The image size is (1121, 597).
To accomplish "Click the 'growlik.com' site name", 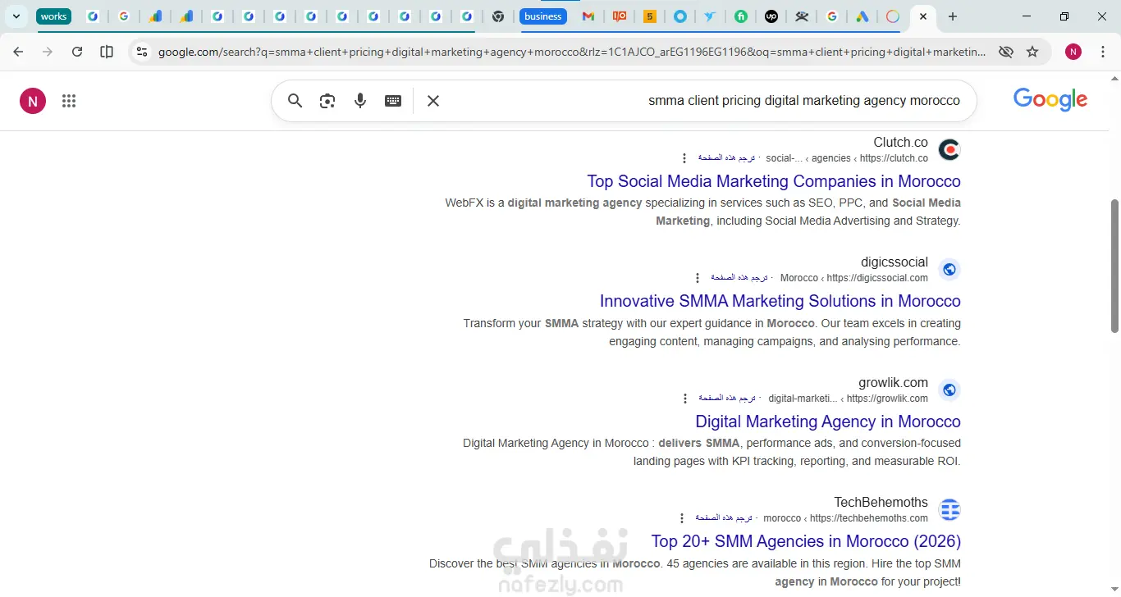I will pyautogui.click(x=894, y=382).
